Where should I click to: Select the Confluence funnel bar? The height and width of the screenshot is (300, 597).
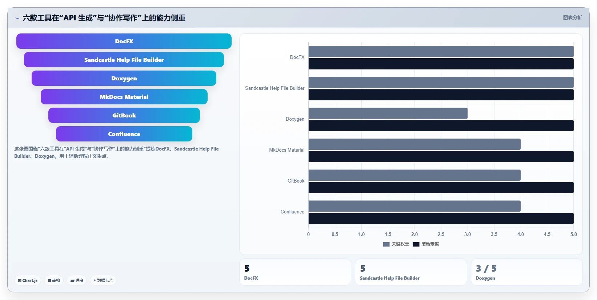pyautogui.click(x=124, y=134)
